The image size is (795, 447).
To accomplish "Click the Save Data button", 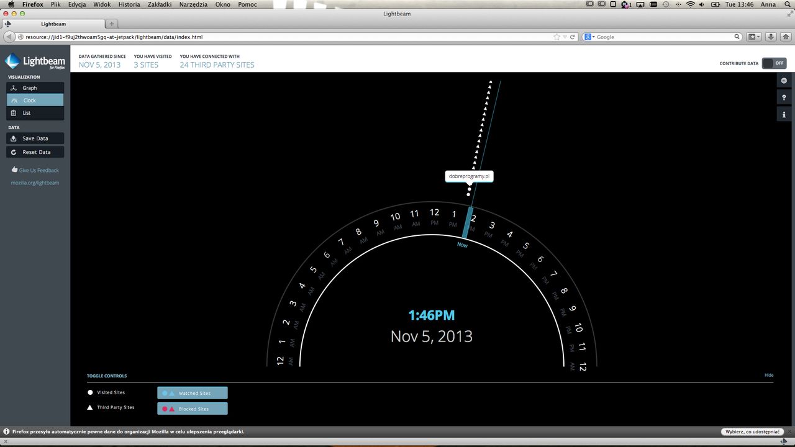I will (x=35, y=138).
